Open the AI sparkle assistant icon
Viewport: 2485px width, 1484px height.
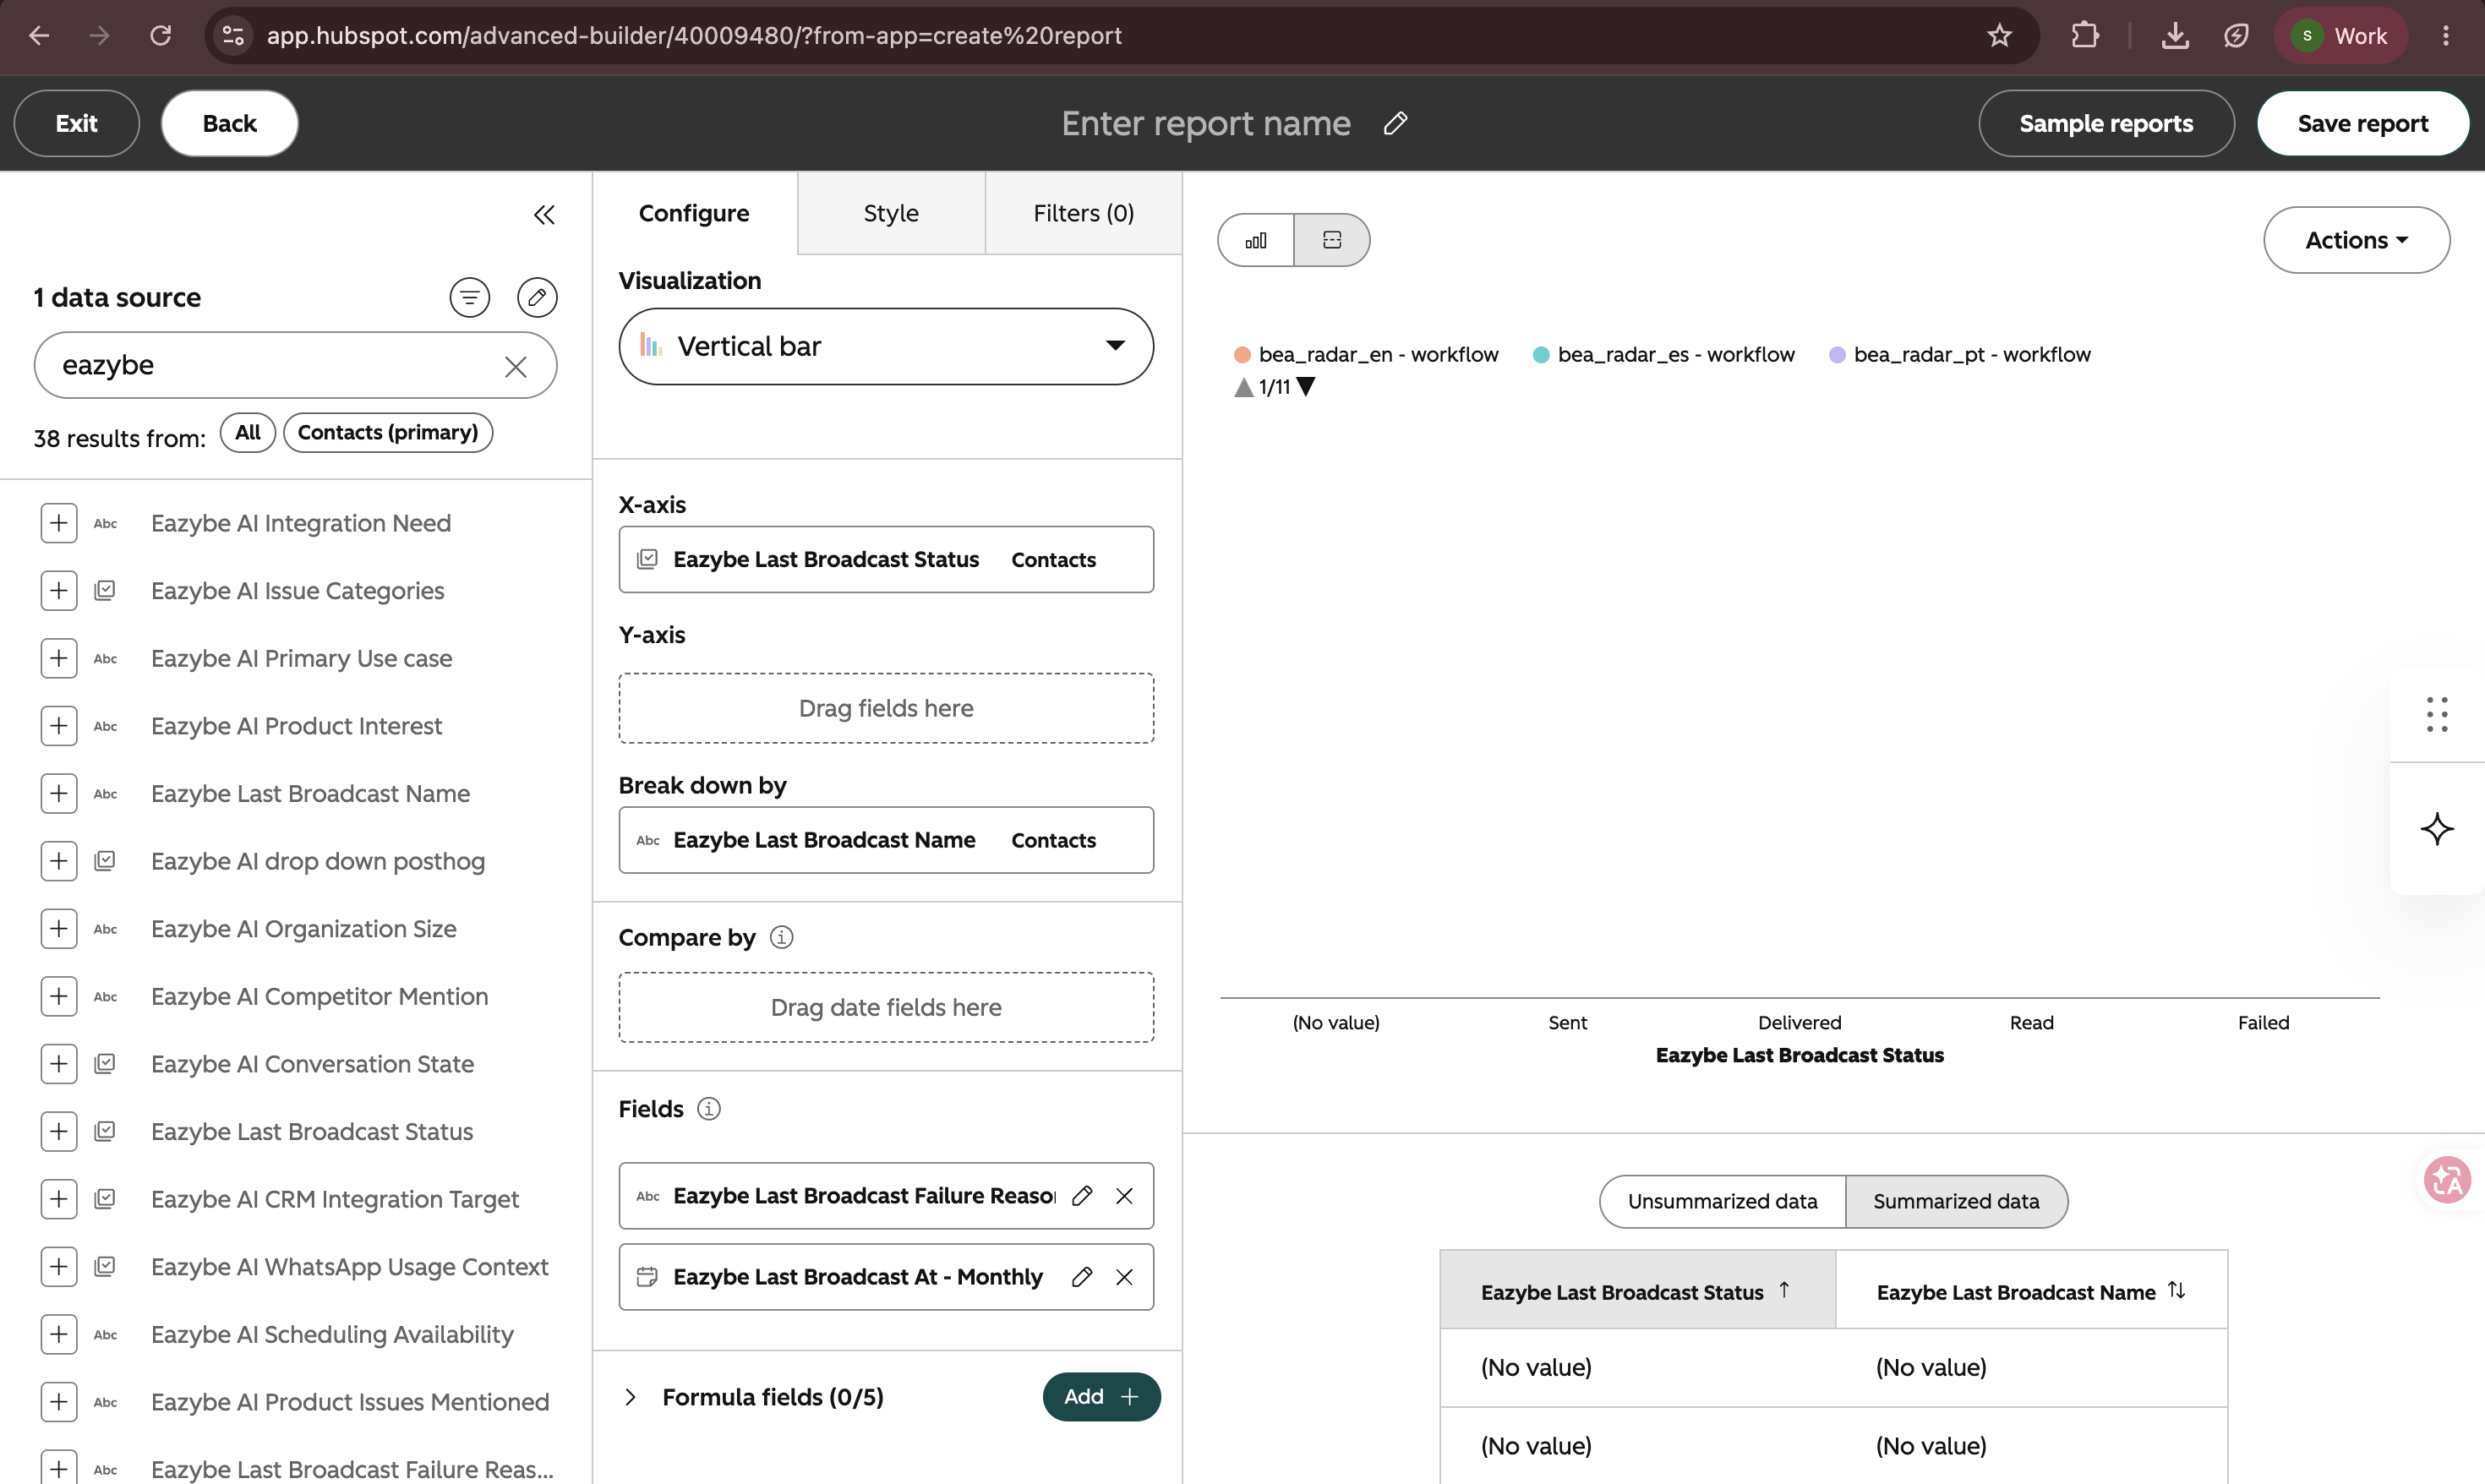click(2437, 829)
